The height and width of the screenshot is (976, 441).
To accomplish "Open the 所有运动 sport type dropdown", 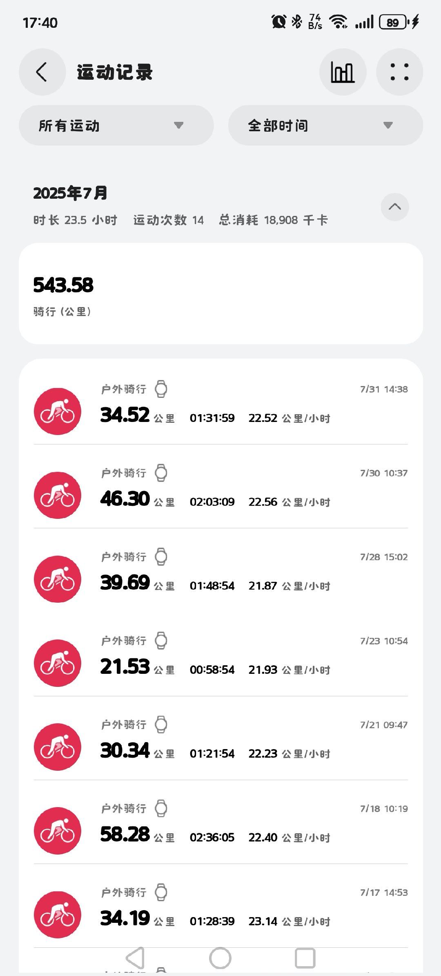I will click(116, 126).
